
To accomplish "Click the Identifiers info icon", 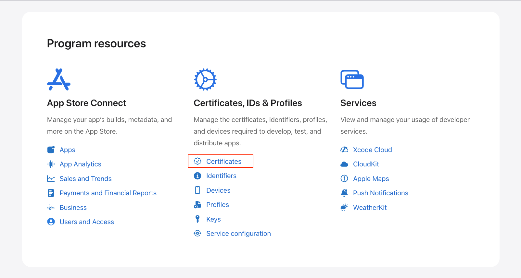I will tap(197, 176).
